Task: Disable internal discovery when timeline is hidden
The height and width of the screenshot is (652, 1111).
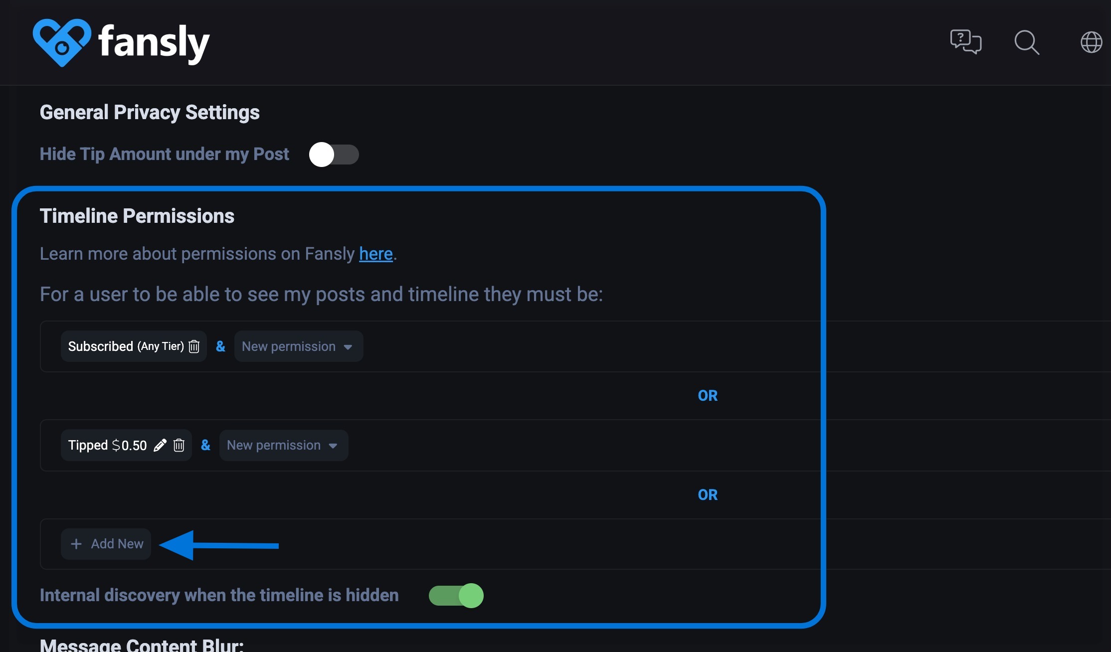Action: [456, 596]
